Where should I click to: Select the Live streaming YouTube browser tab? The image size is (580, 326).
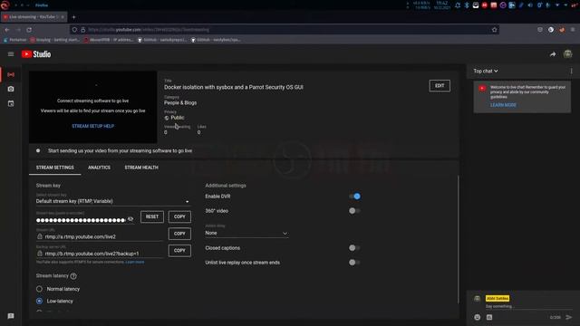coord(34,17)
